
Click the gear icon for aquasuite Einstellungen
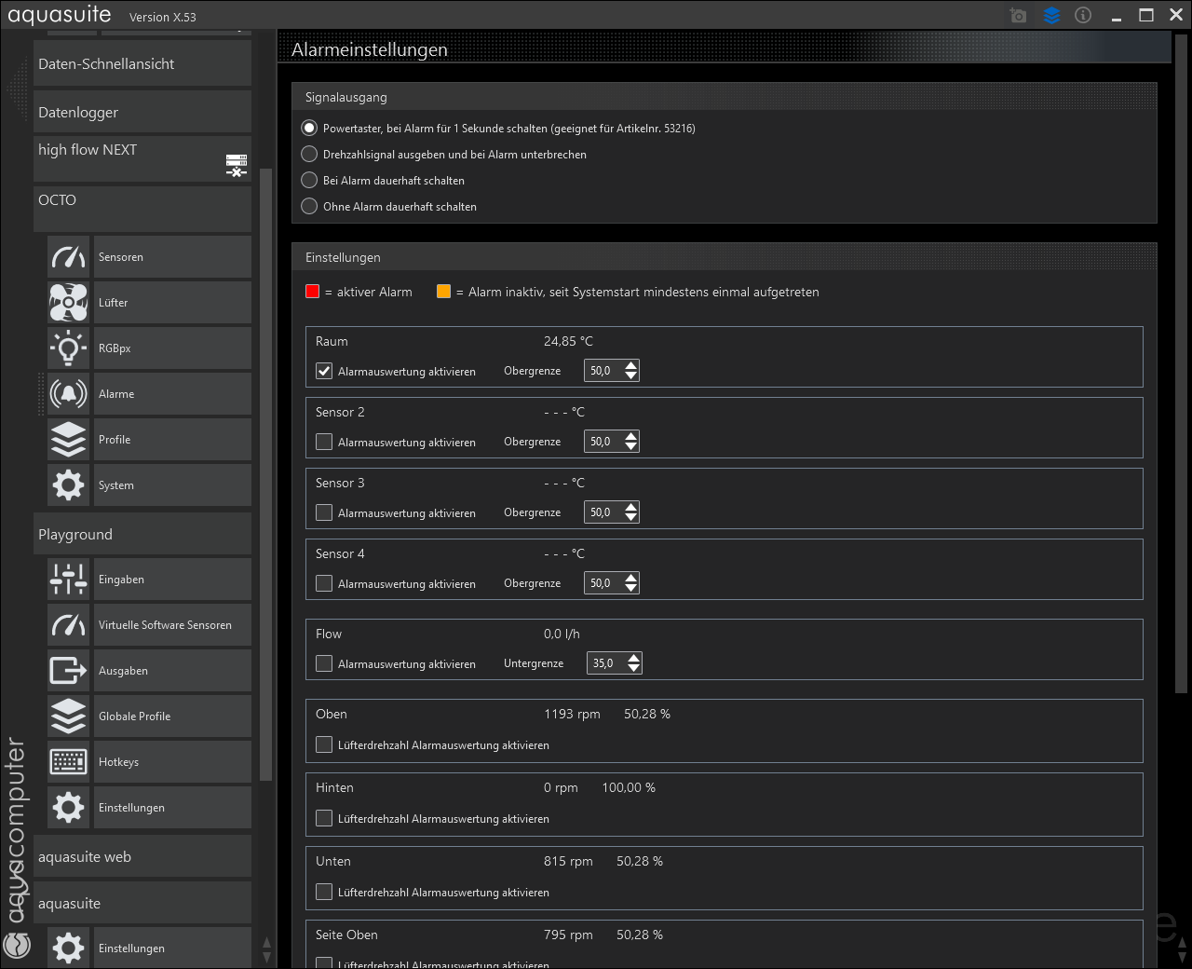69,948
